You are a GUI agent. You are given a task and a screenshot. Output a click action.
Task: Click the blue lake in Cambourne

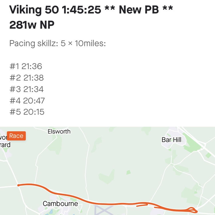point(51,212)
